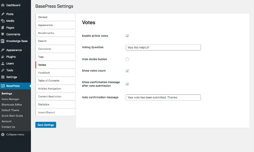
Task: Open the Quick Start Guide link
Action: tap(12, 116)
